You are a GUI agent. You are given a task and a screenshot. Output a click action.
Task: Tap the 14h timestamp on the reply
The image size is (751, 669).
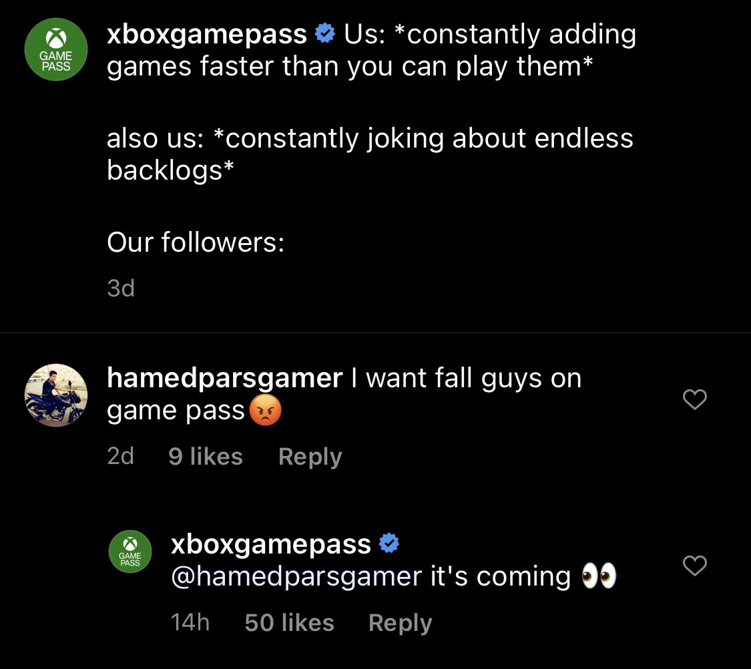pyautogui.click(x=190, y=623)
